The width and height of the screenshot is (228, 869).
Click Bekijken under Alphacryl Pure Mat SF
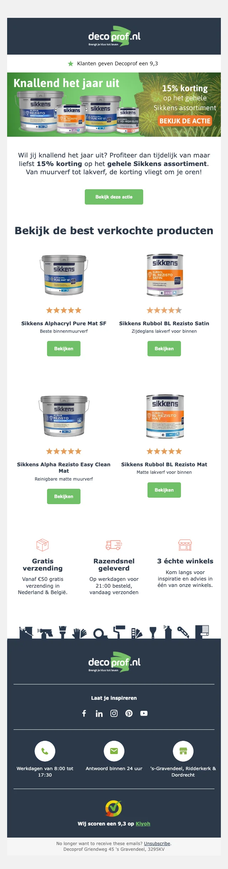(x=64, y=348)
